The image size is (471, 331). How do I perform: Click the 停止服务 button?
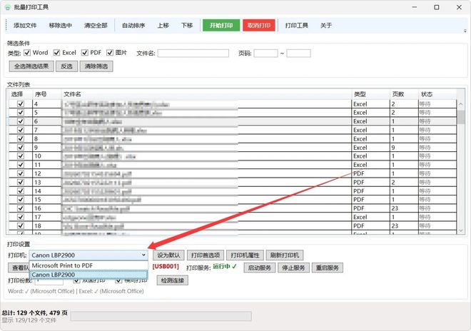[x=293, y=268]
